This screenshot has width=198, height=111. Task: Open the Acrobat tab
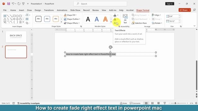[130, 10]
